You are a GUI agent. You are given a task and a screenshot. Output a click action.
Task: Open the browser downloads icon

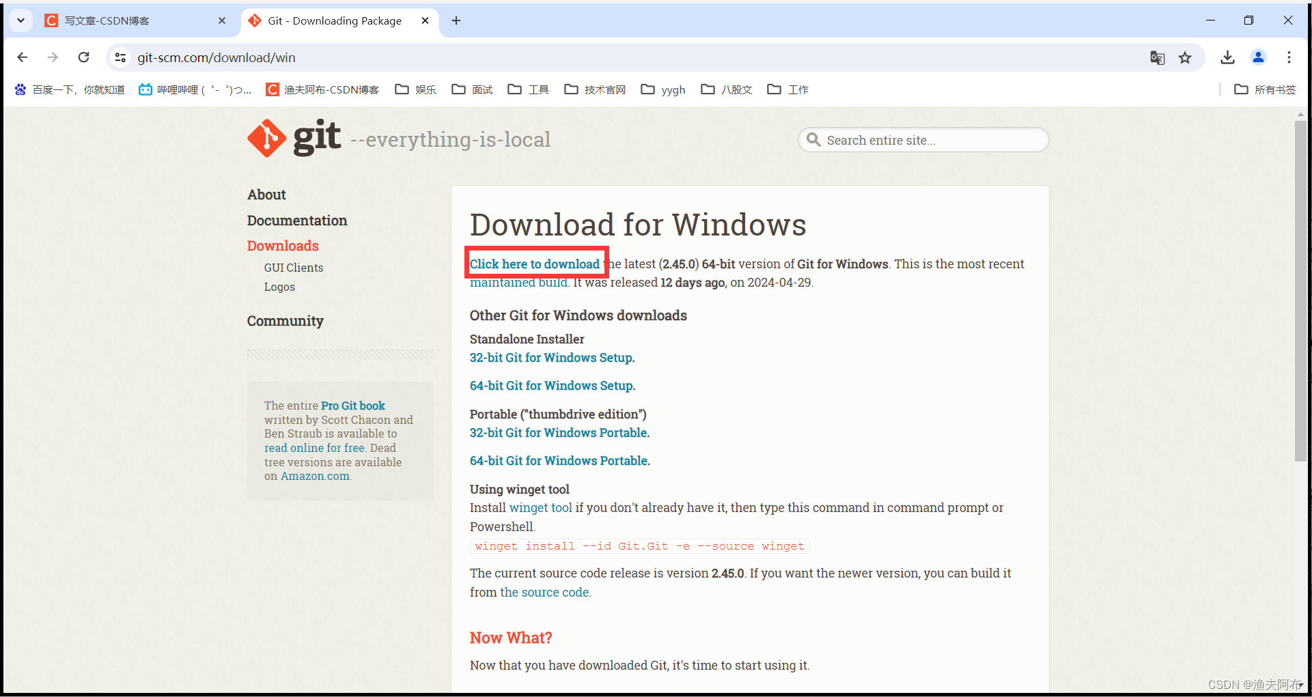pyautogui.click(x=1227, y=57)
